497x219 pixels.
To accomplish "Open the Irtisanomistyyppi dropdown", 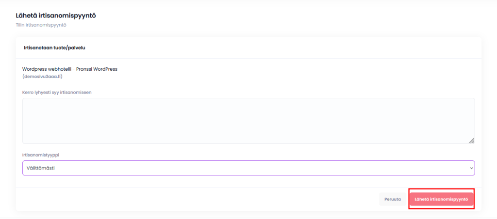I will (248, 168).
